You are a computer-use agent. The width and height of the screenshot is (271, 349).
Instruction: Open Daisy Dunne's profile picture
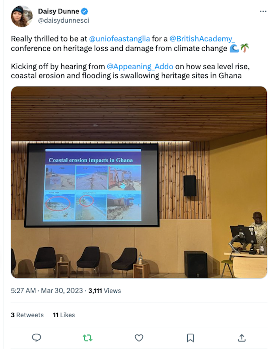(22, 16)
